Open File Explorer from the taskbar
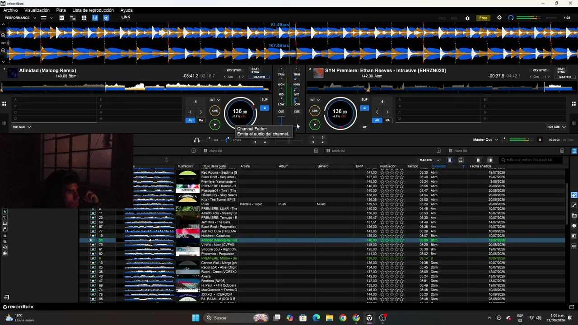 pos(330,318)
